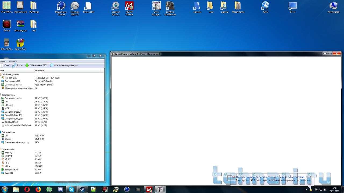Open the AIDA64 Extreme desktop shortcut
The width and height of the screenshot is (344, 193).
pos(129,9)
